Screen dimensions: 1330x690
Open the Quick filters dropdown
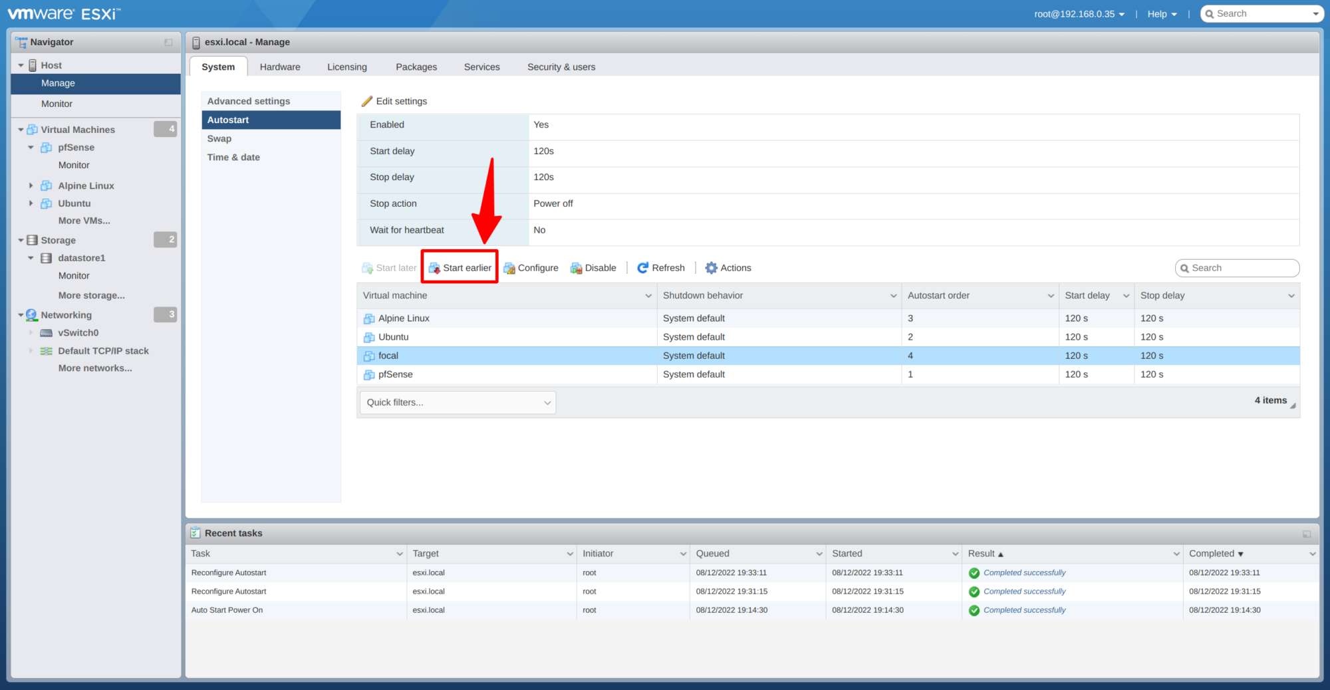(x=458, y=402)
